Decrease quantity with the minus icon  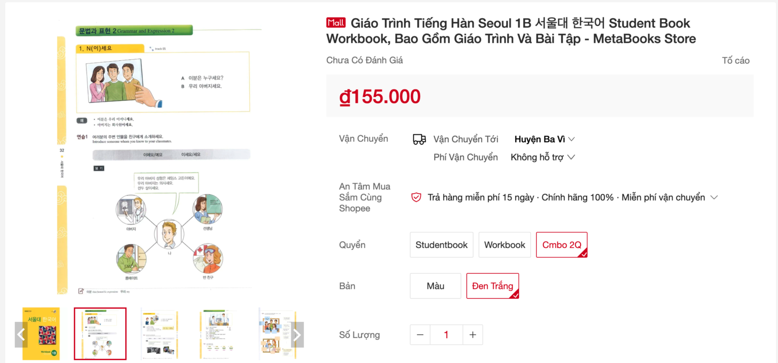coord(420,335)
